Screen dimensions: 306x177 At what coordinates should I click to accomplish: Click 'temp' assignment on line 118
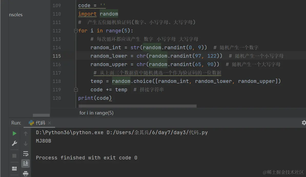click(97, 81)
